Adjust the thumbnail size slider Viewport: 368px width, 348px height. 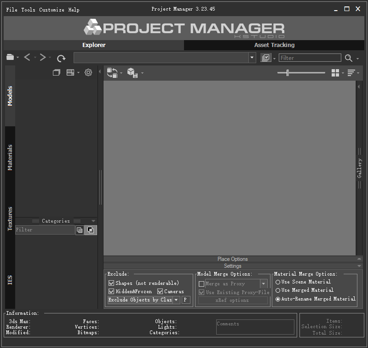click(x=287, y=73)
